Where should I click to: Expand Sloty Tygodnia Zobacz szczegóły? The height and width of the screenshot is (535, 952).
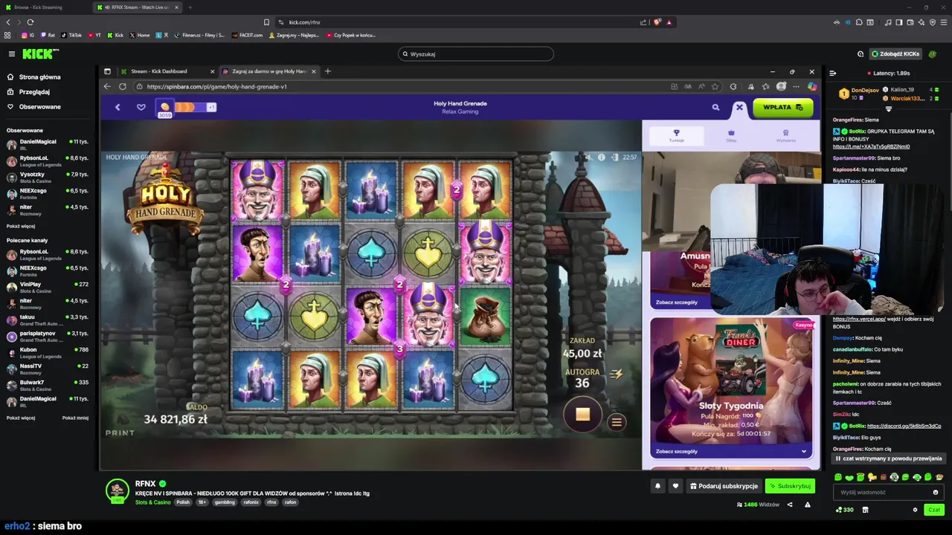pos(731,451)
